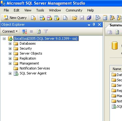Click the Name column header in Summary

(116, 69)
